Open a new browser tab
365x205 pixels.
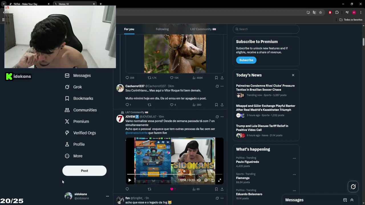(x=101, y=4)
